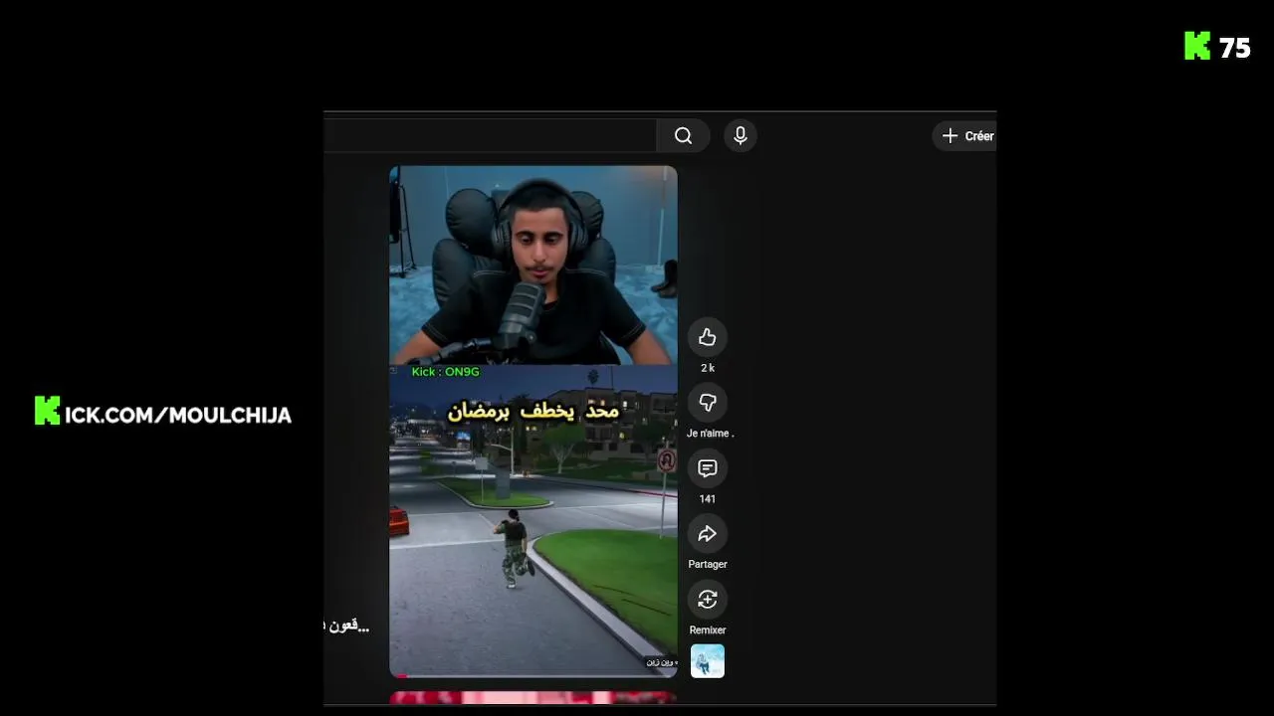1274x716 pixels.
Task: Click the next Short preview at bottom
Action: tap(533, 698)
